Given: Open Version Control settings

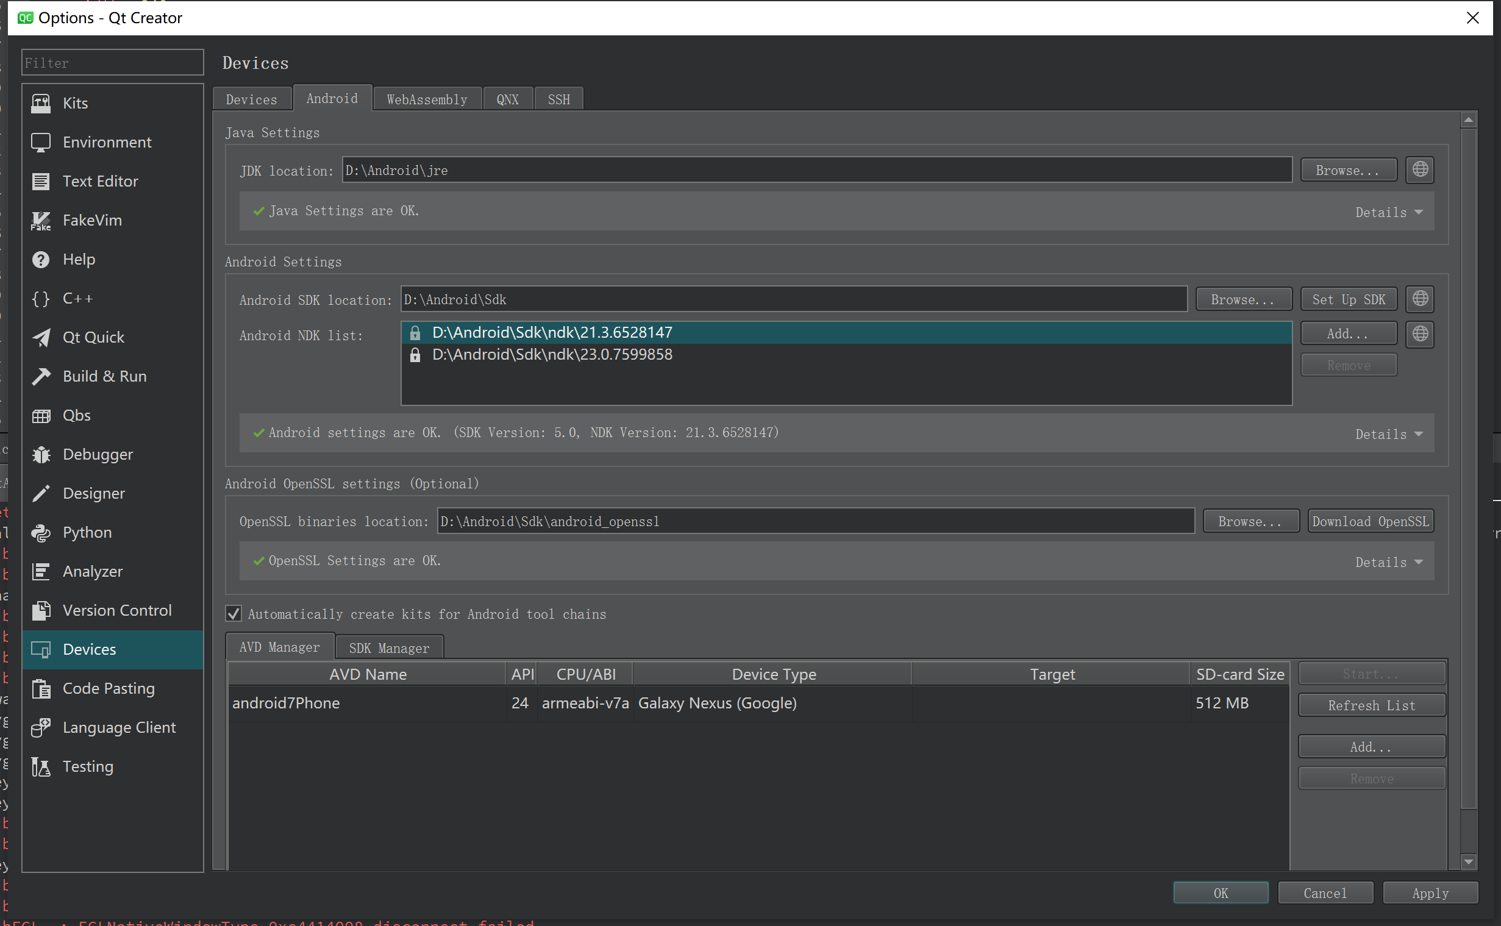Looking at the screenshot, I should tap(113, 611).
